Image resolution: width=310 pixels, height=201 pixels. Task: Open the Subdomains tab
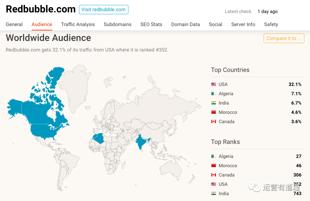118,24
